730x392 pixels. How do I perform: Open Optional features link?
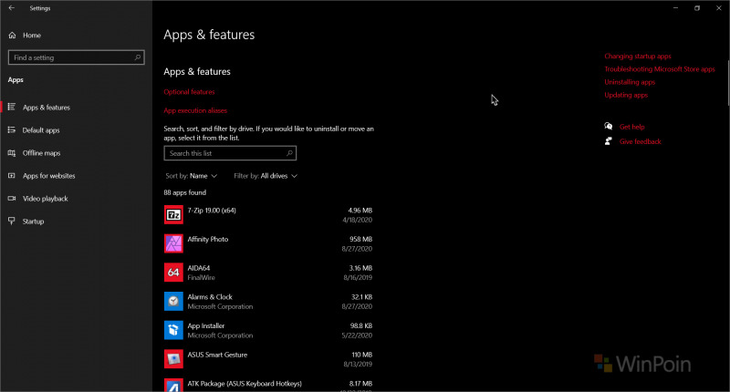[x=189, y=92]
